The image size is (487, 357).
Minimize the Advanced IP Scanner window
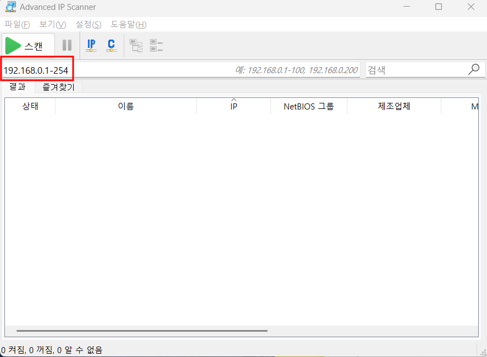tap(407, 7)
